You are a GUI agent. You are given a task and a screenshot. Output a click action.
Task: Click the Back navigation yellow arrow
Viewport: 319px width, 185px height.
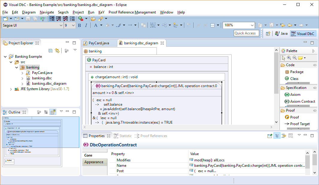(289, 25)
